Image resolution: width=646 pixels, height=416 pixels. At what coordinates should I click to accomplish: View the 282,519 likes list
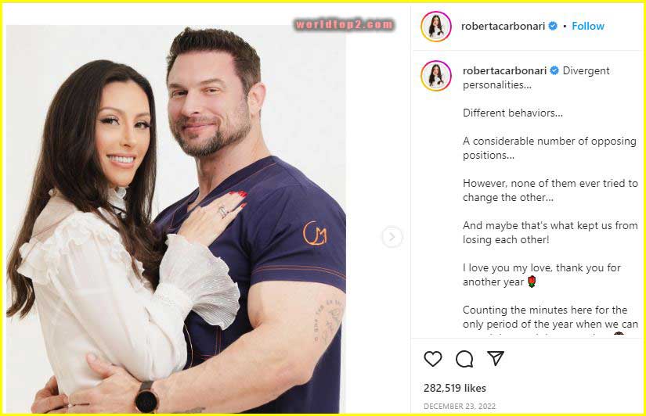click(454, 388)
